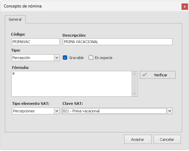
Task: Focus the Código field containing PRIMAVAC
Action: click(35, 42)
